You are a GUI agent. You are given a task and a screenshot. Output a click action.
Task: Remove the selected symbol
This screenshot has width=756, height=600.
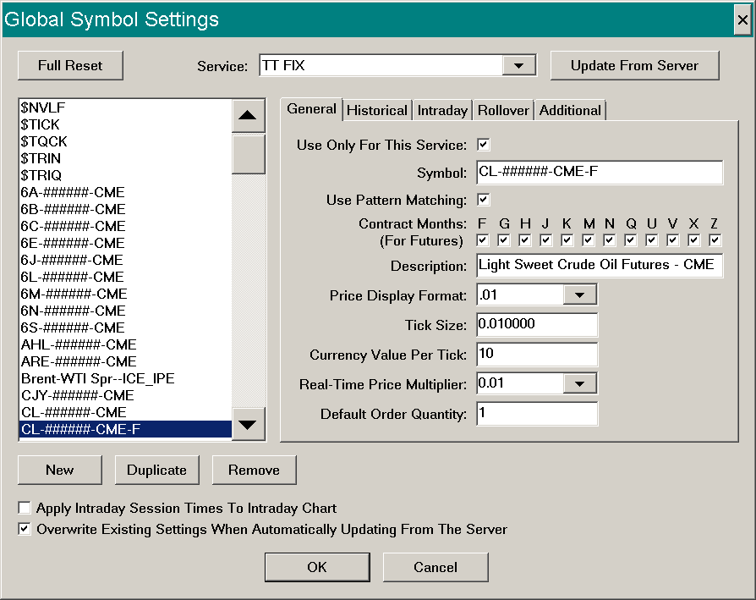point(254,470)
